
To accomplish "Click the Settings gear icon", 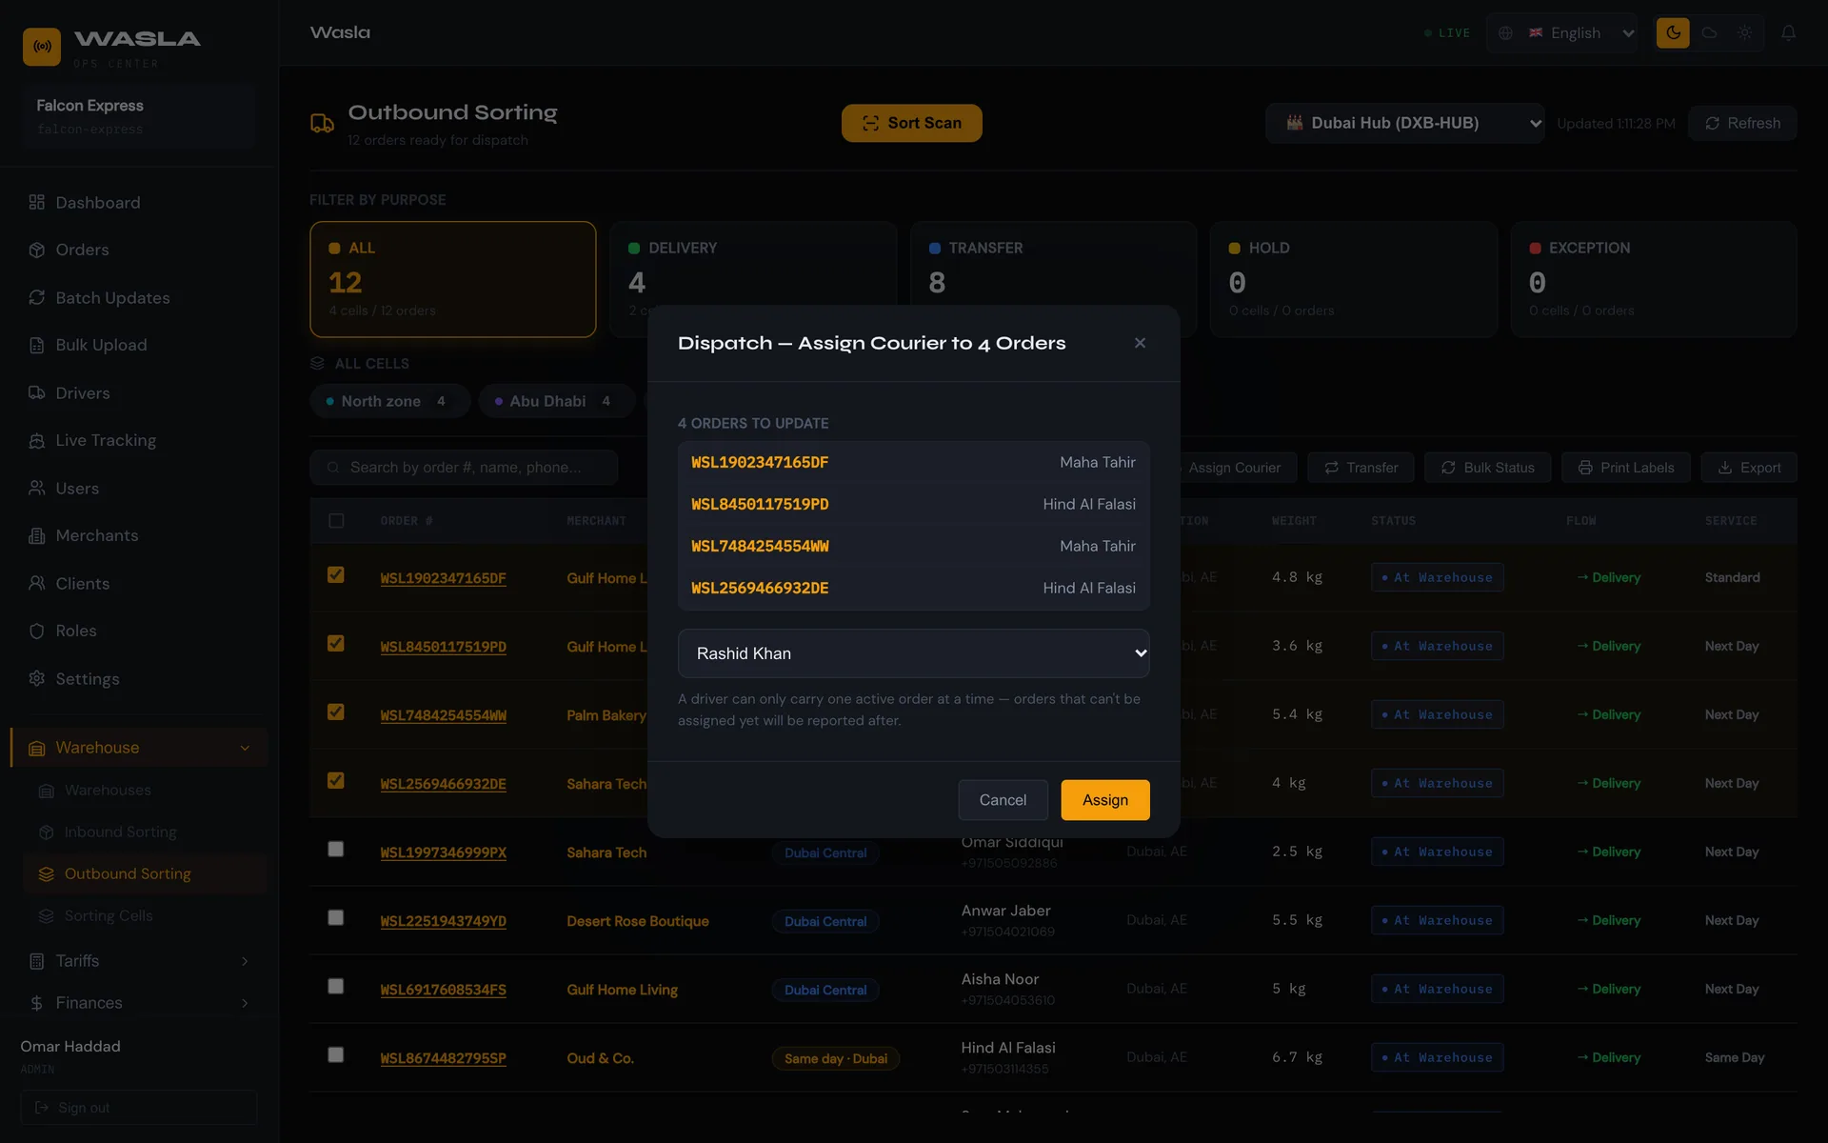I will [37, 678].
